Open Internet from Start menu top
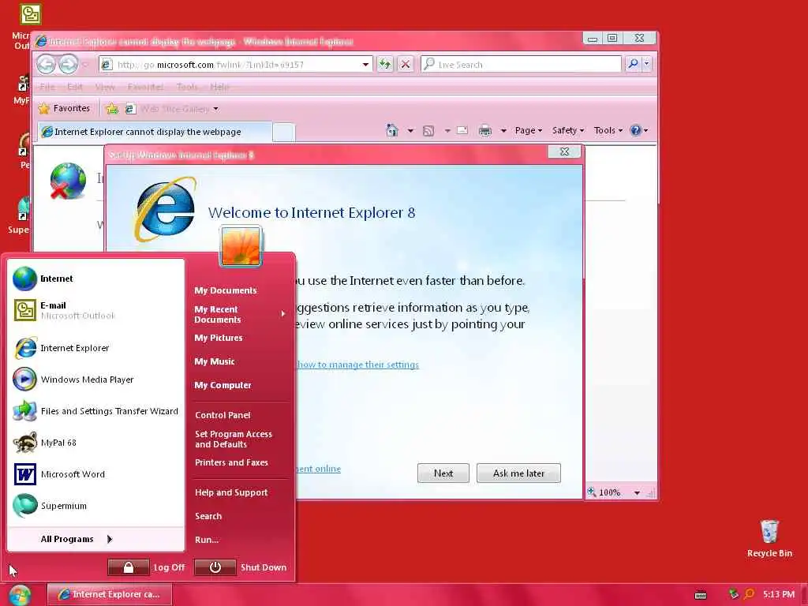808x606 pixels. click(x=96, y=279)
